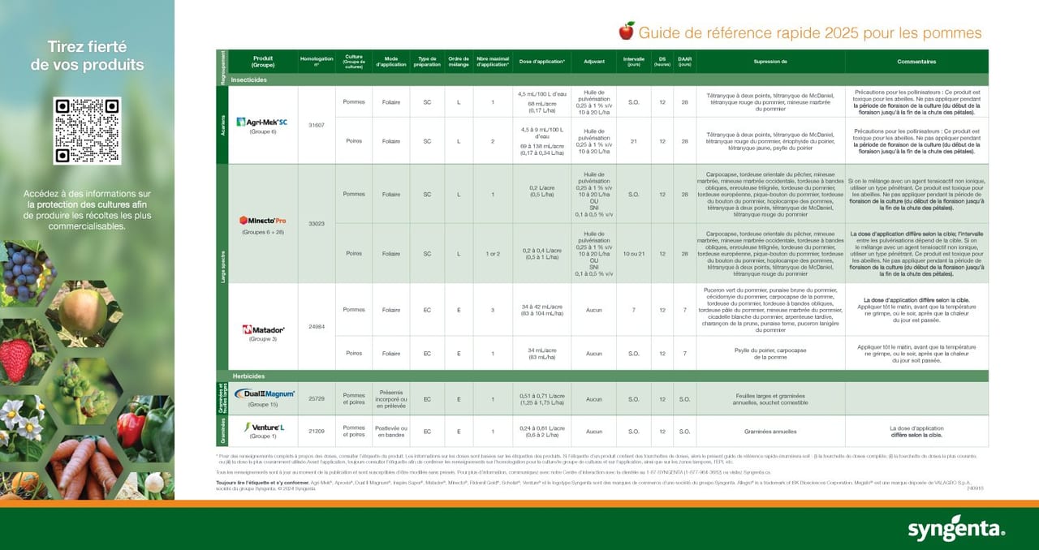Click the Dual II Magnum product logo

263,393
